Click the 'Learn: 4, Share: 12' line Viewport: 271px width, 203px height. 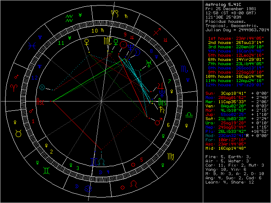pyautogui.click(x=230, y=182)
